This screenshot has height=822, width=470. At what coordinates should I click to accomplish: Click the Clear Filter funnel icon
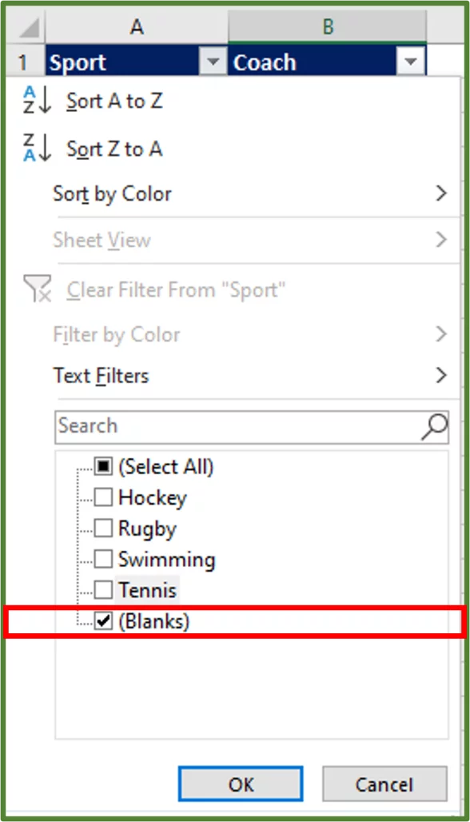[x=36, y=289]
